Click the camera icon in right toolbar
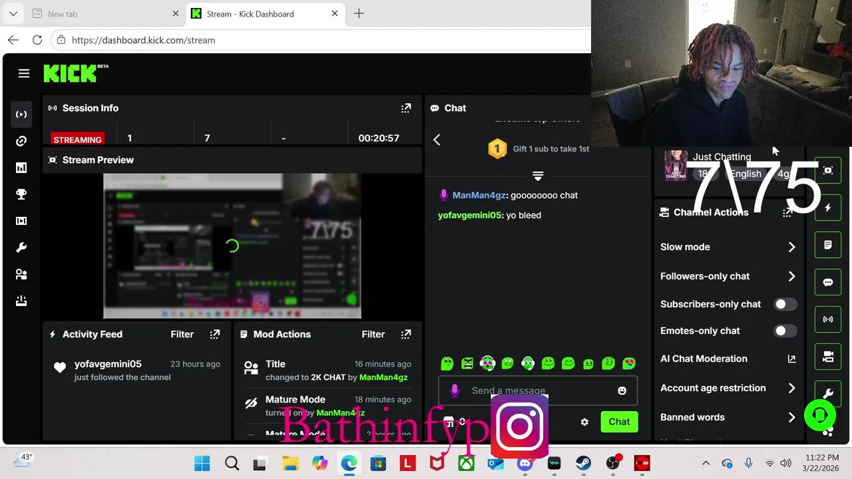 click(828, 357)
